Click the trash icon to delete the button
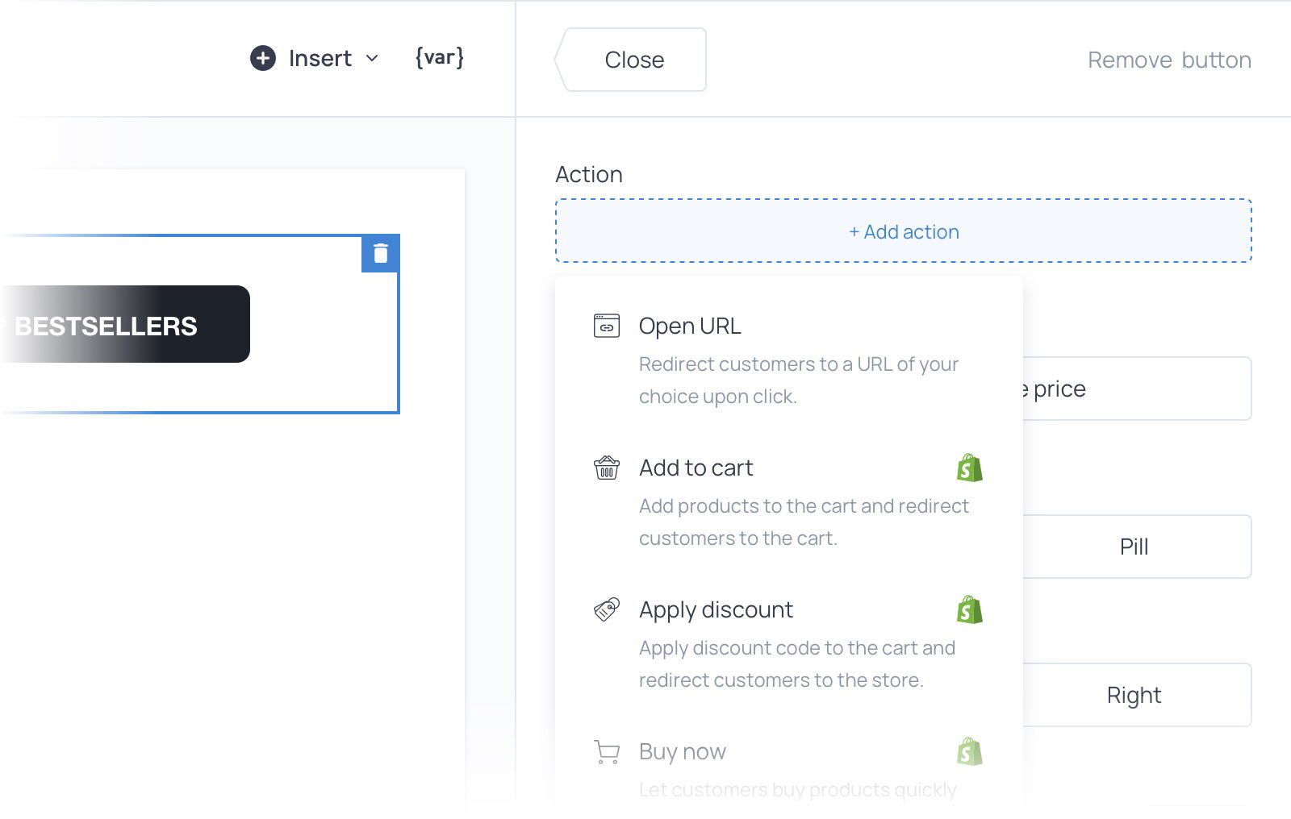Image resolution: width=1291 pixels, height=819 pixels. coord(380,252)
